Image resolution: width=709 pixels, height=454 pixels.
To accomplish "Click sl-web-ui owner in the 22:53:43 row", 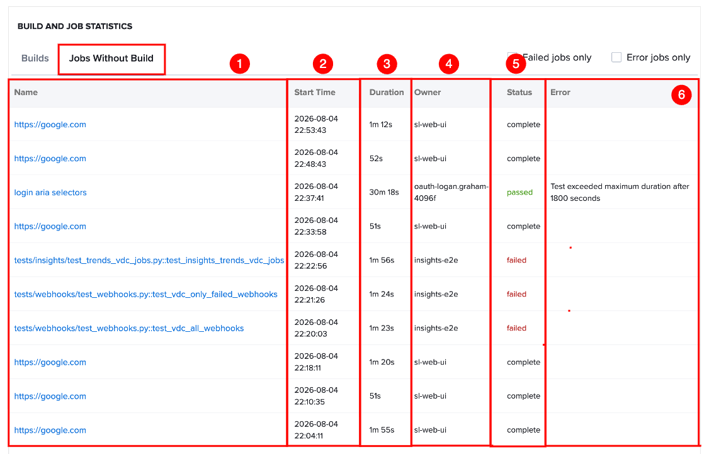I will click(x=430, y=125).
